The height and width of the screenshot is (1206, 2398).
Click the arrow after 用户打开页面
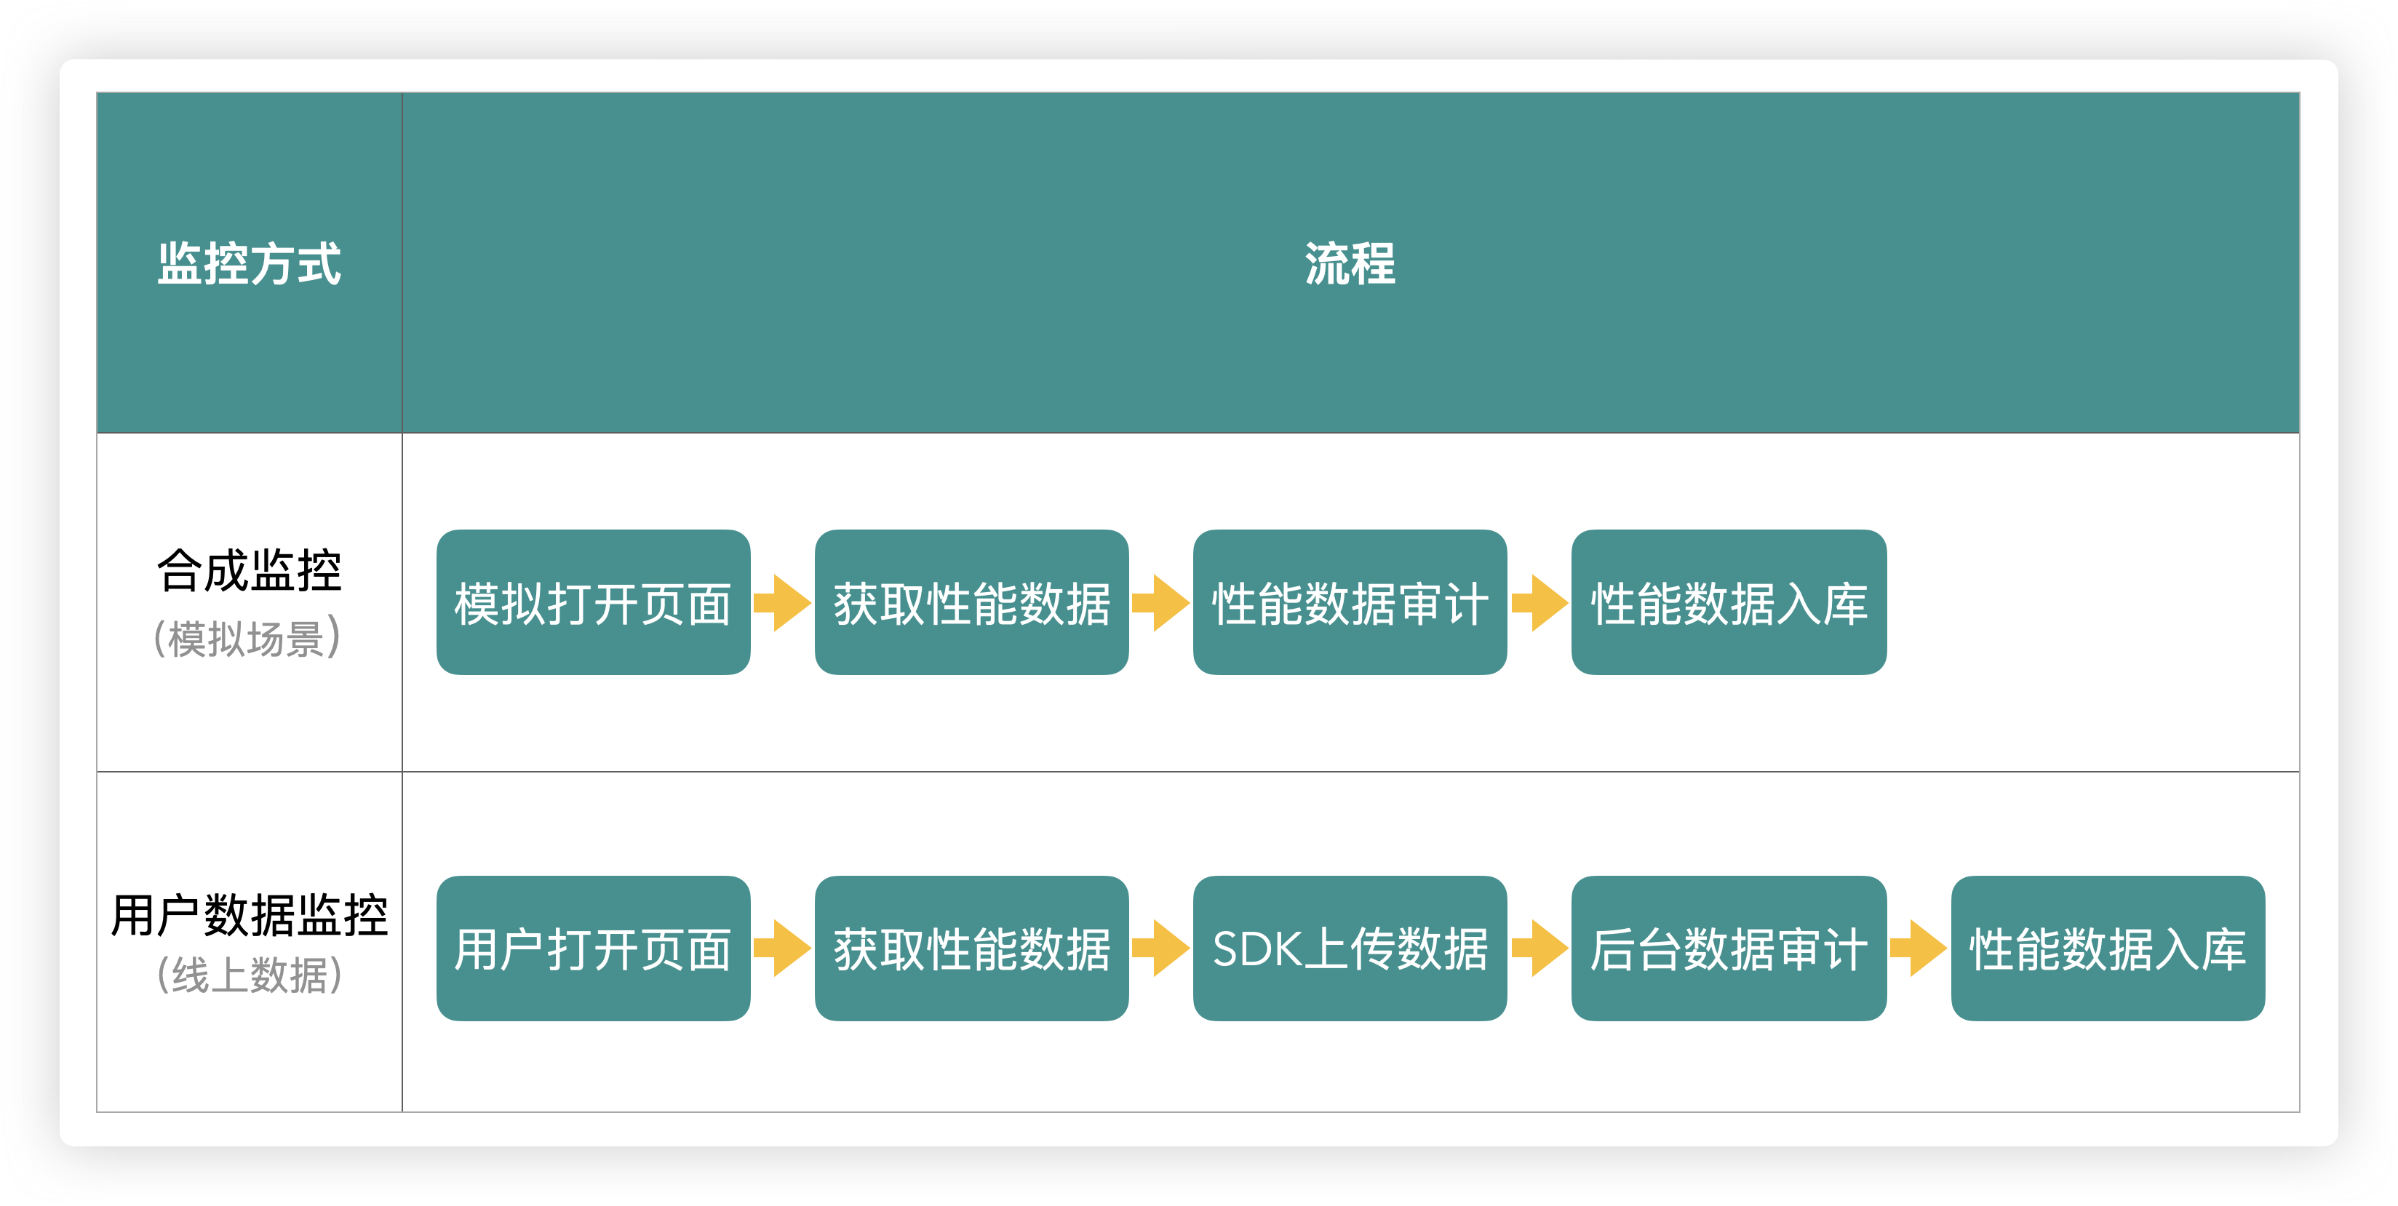click(x=783, y=949)
